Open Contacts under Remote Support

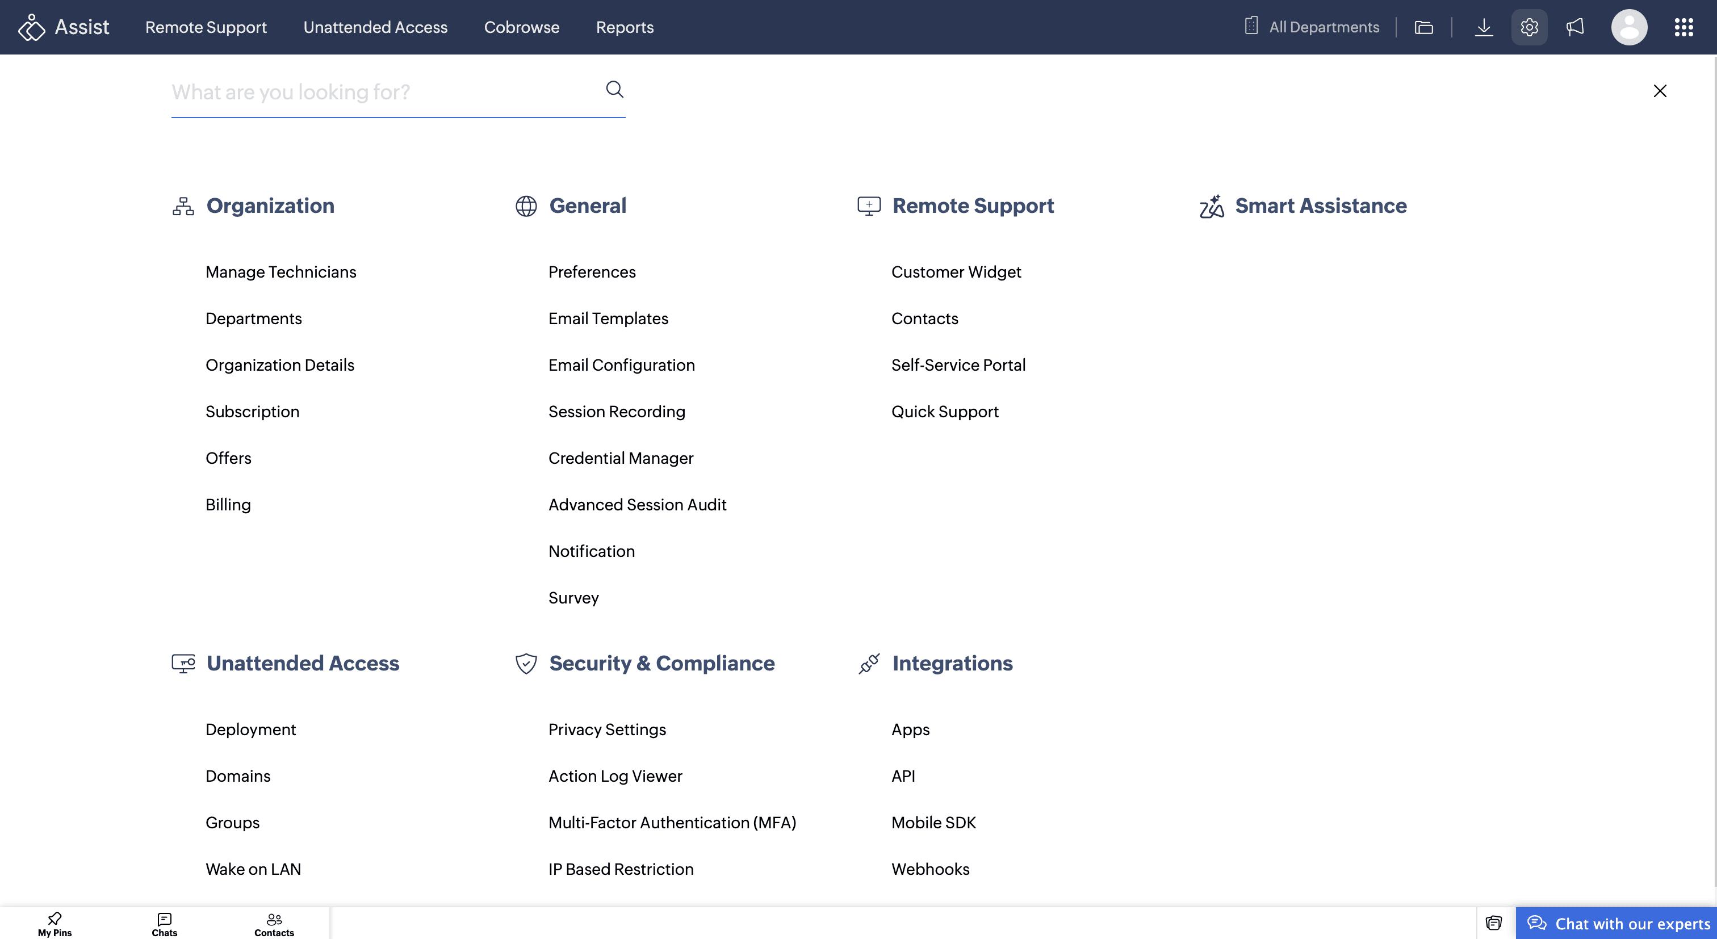(924, 318)
